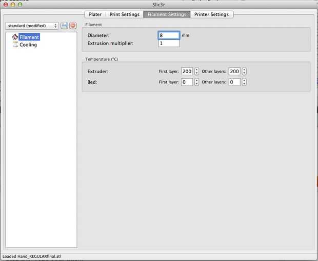Click the Cooling icon in sidebar
318x261 pixels.
coord(15,45)
